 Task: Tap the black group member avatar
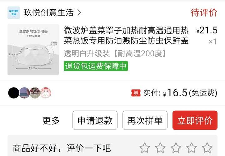14,93
